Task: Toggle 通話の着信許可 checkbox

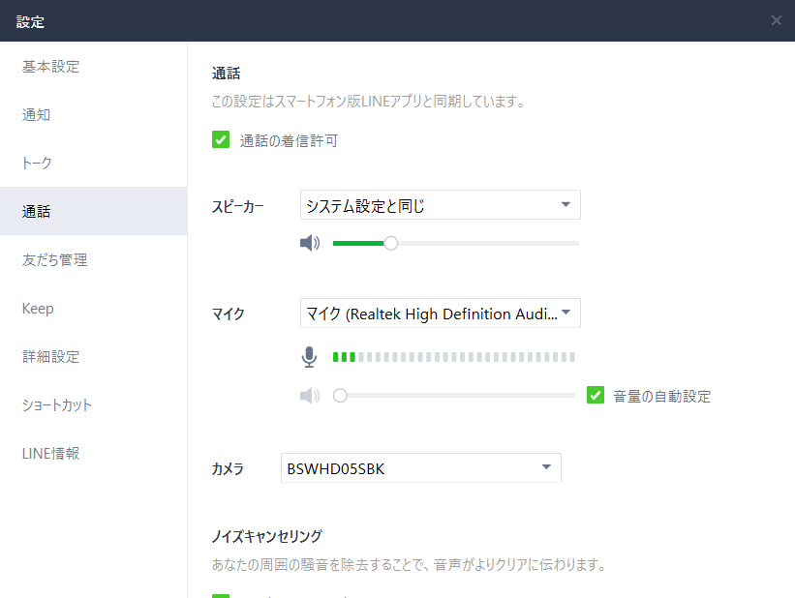Action: click(x=221, y=139)
